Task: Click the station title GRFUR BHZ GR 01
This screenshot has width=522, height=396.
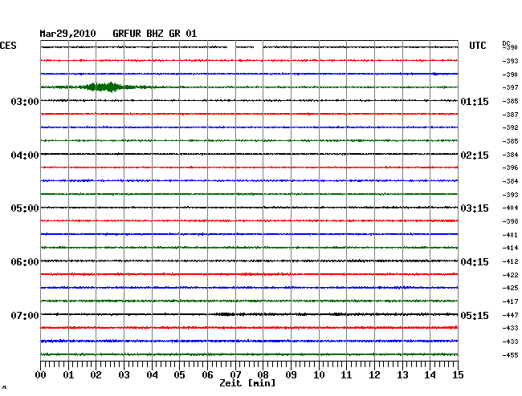Action: (x=155, y=34)
